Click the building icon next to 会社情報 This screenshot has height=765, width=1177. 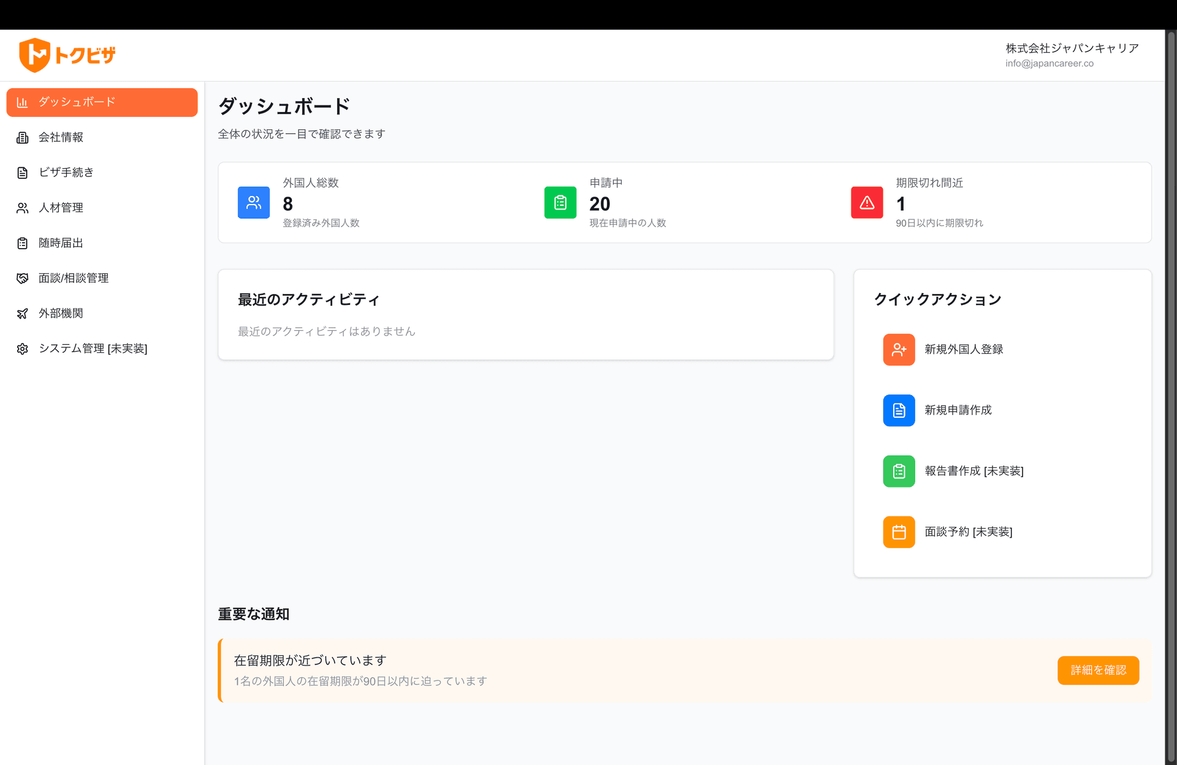coord(23,137)
